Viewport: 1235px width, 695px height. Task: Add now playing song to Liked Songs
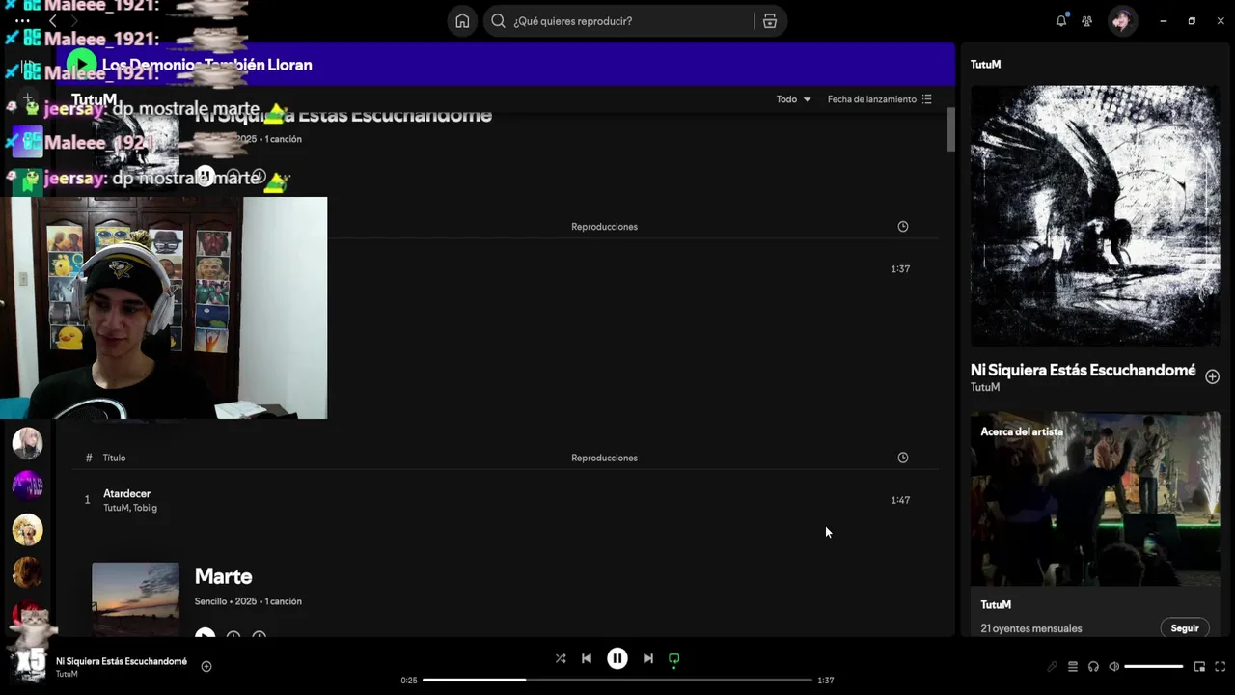pos(206,666)
